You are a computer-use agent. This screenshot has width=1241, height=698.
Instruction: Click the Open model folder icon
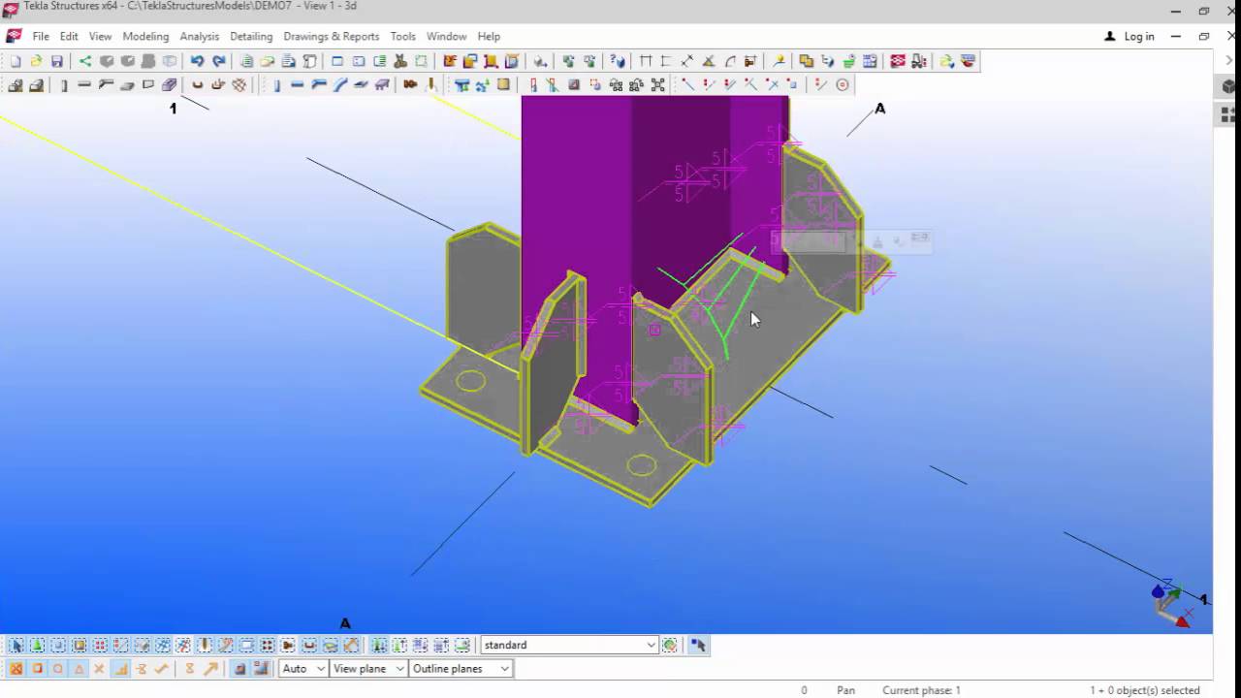point(36,61)
